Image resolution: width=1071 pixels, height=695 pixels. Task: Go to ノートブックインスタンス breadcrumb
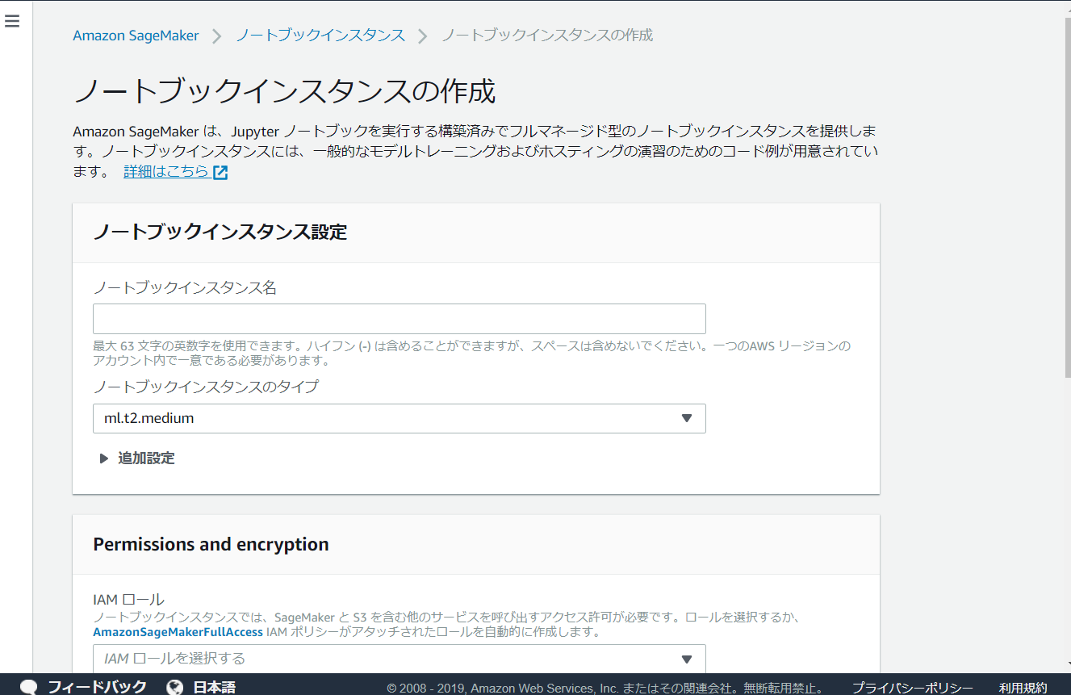tap(320, 36)
